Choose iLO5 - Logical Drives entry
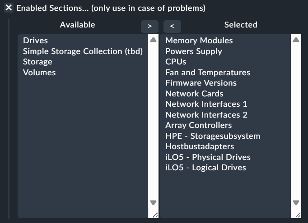The width and height of the screenshot is (308, 223). [205, 168]
